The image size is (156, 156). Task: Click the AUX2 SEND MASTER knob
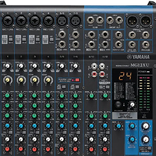pos(132,139)
